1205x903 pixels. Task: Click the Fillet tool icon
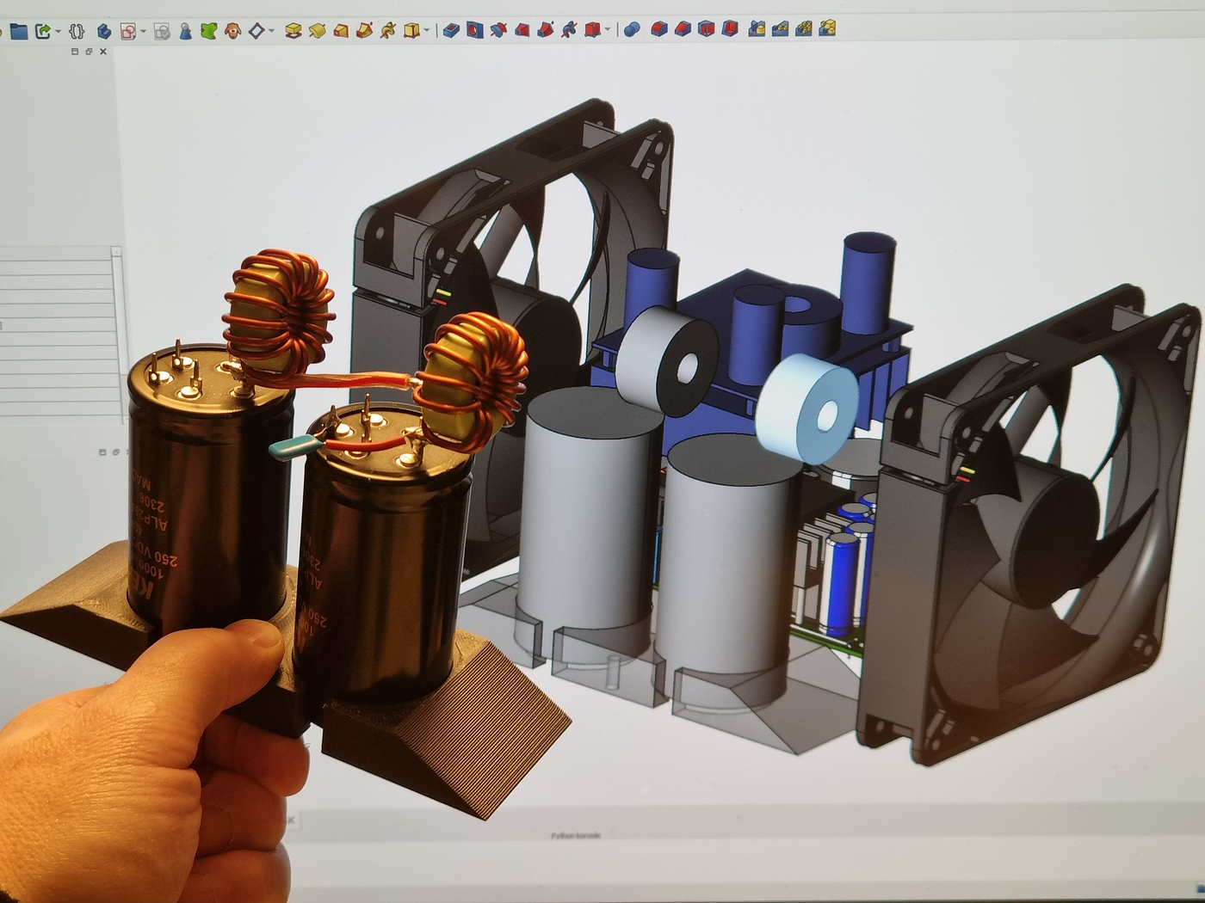coord(659,29)
